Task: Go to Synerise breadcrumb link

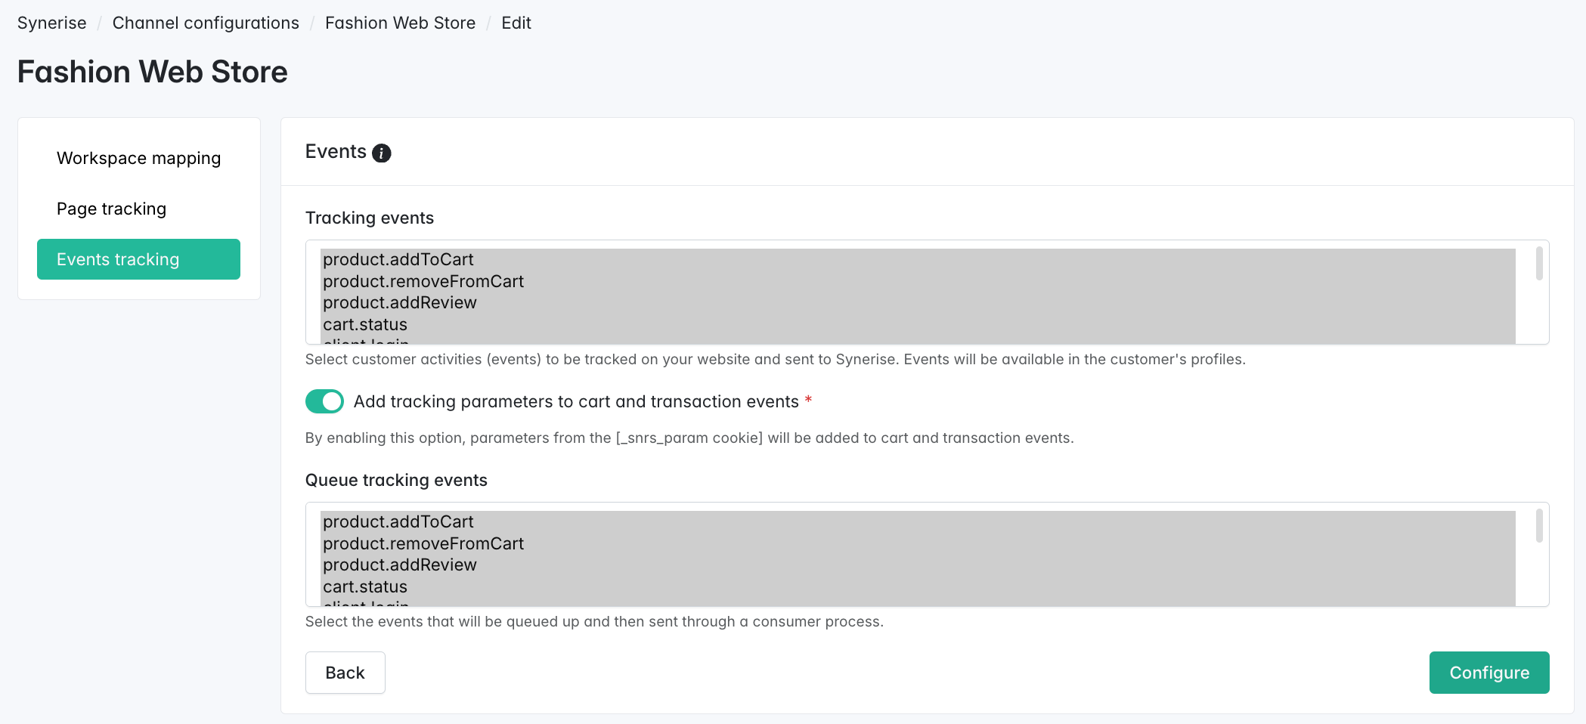Action: pos(52,23)
